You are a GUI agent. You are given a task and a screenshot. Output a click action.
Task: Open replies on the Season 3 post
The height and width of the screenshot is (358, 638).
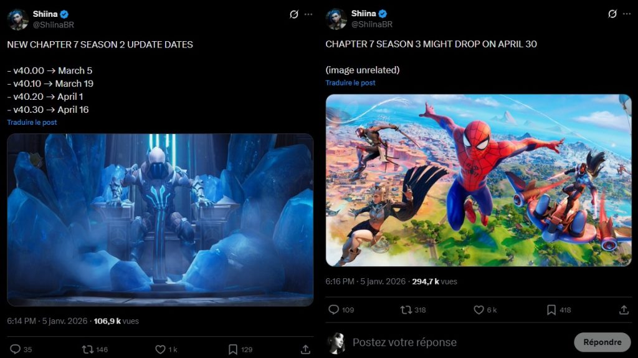(x=333, y=309)
